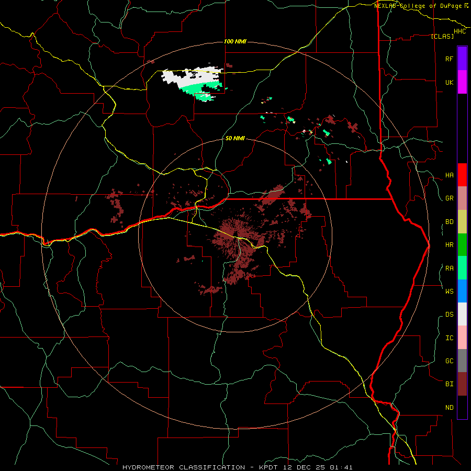Click the HA legend label
Screen dimensions: 471x471
coord(449,175)
